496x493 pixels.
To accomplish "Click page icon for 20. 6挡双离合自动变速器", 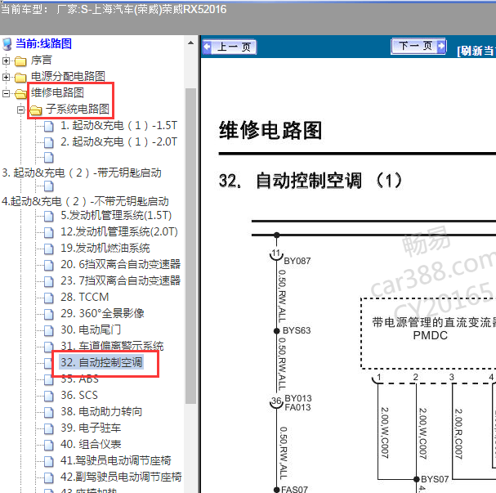I will [49, 265].
